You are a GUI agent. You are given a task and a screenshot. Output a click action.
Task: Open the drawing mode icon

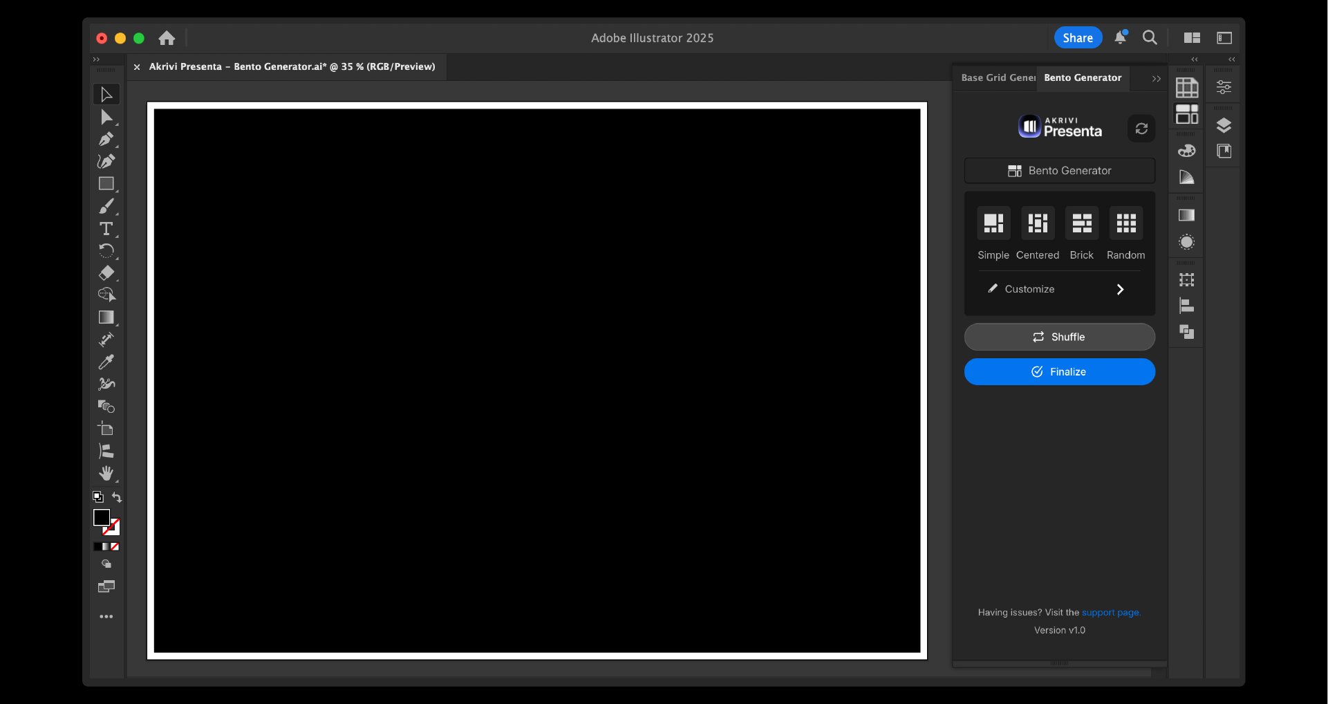coord(106,564)
